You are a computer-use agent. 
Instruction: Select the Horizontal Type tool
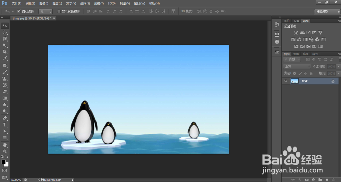click(4, 125)
